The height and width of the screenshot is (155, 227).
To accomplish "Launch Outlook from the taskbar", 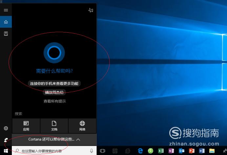I will coord(181,151).
